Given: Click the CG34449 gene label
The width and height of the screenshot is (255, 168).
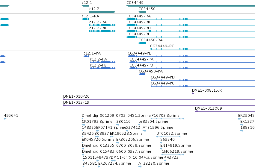Looking at the screenshot, I should (135, 3).
